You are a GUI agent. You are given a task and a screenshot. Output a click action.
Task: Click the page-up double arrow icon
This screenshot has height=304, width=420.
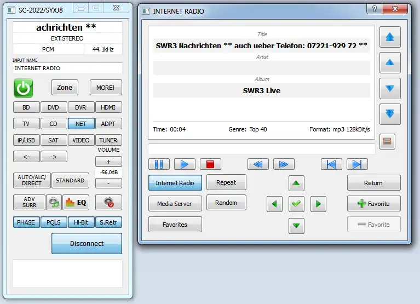tap(390, 37)
